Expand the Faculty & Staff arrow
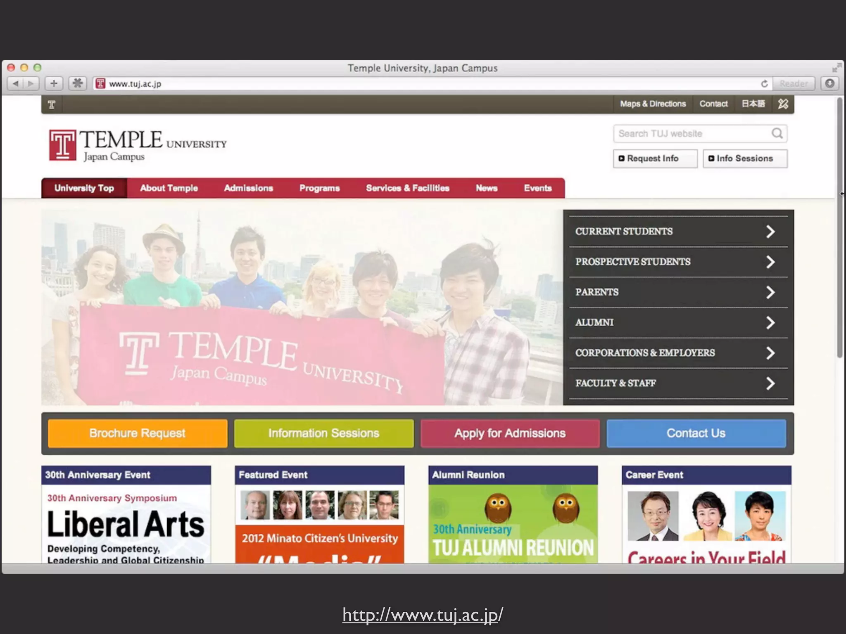Image resolution: width=846 pixels, height=634 pixels. coord(770,383)
